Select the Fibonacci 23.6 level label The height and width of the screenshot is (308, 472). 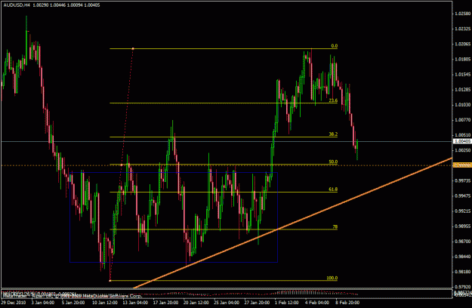pyautogui.click(x=333, y=100)
